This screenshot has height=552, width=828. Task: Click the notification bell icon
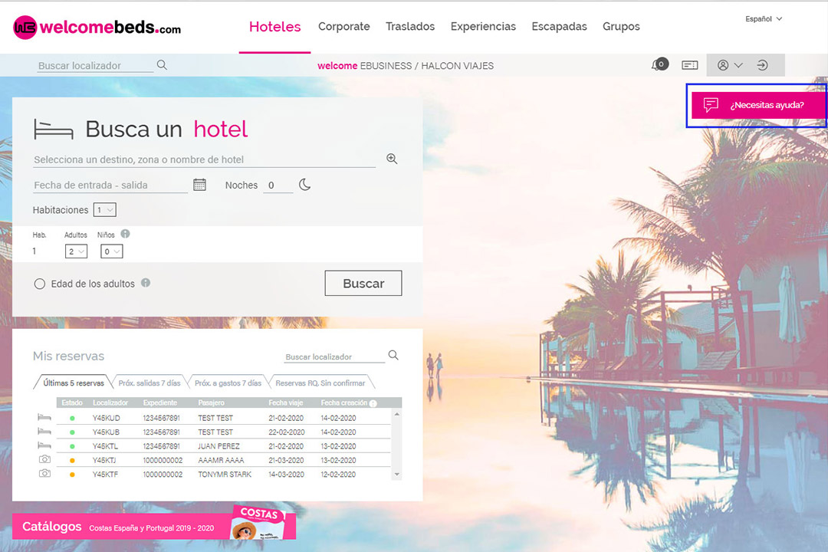[658, 65]
